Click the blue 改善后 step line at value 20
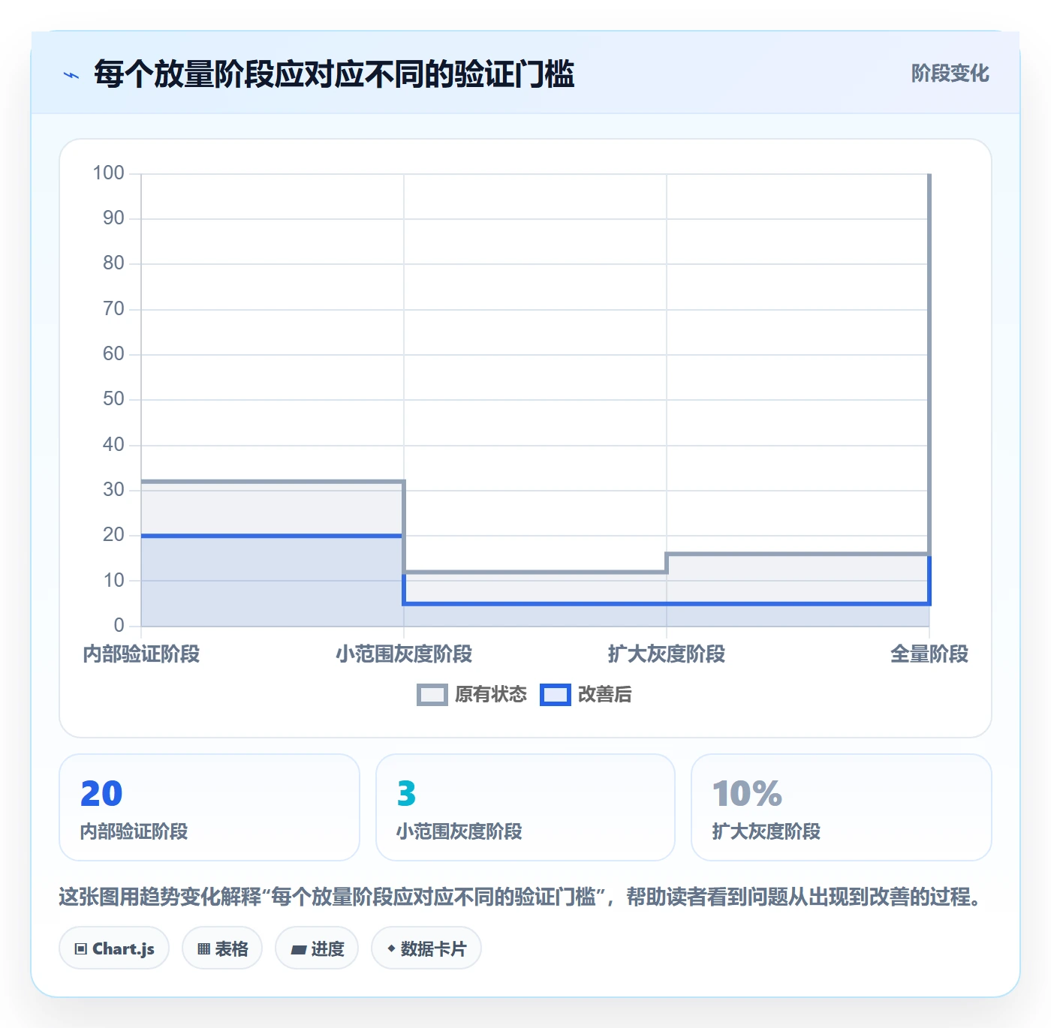This screenshot has width=1051, height=1028. 272,536
